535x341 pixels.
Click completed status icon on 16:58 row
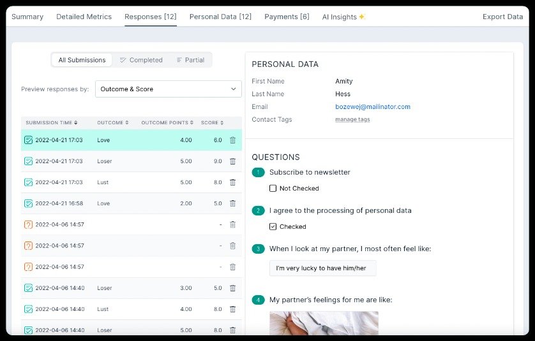28,203
